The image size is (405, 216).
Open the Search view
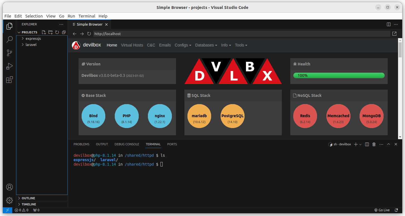coord(9,39)
